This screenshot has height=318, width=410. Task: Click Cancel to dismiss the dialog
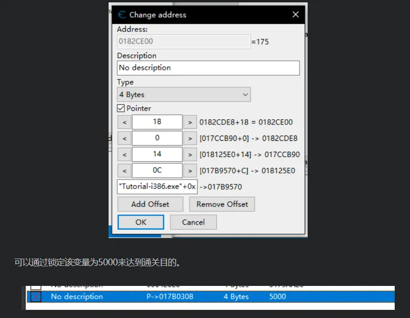pos(193,222)
